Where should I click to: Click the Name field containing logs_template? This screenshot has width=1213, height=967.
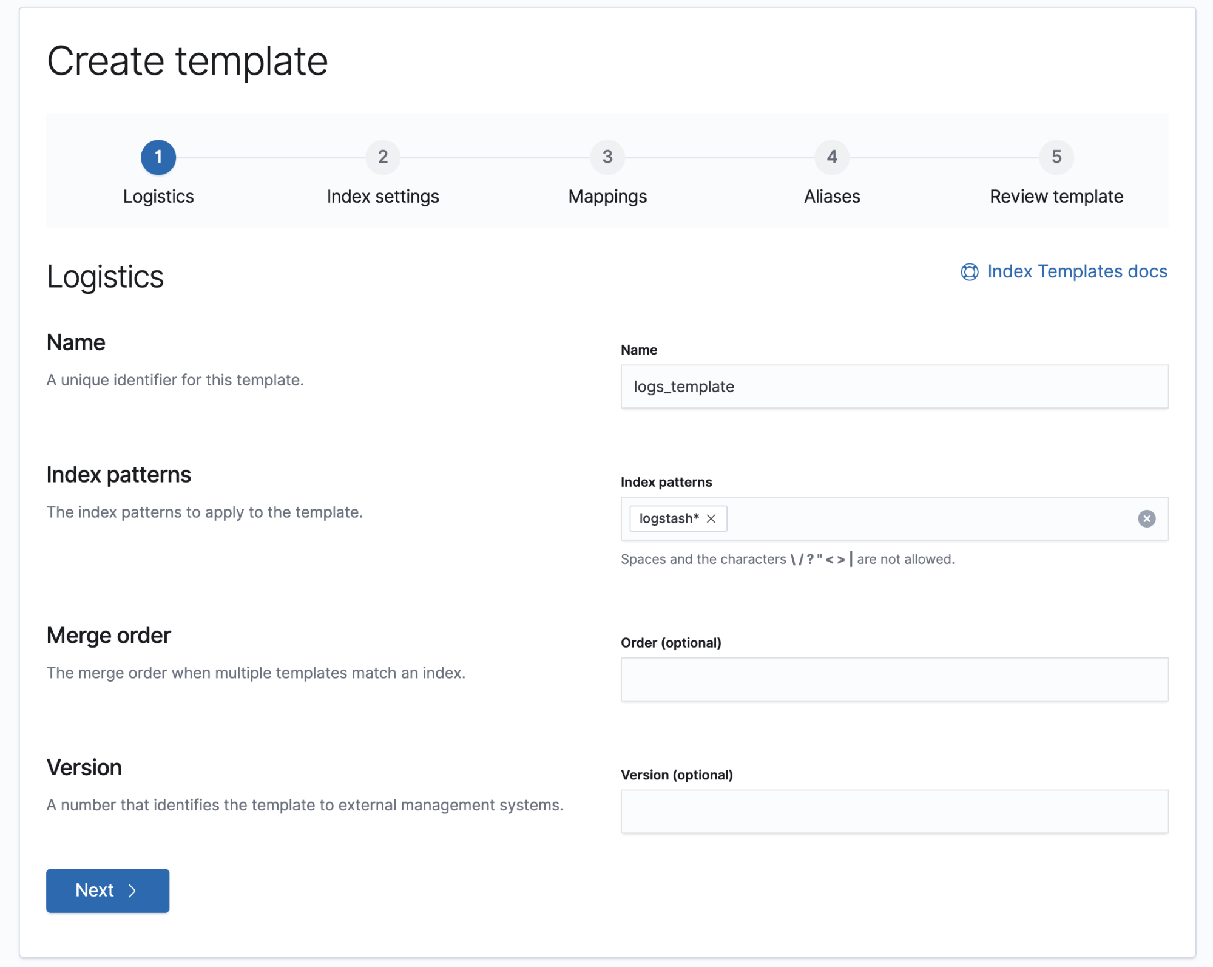tap(894, 386)
